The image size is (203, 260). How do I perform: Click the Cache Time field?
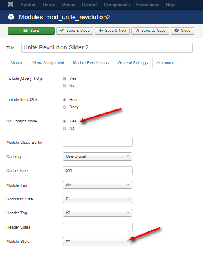(98, 171)
